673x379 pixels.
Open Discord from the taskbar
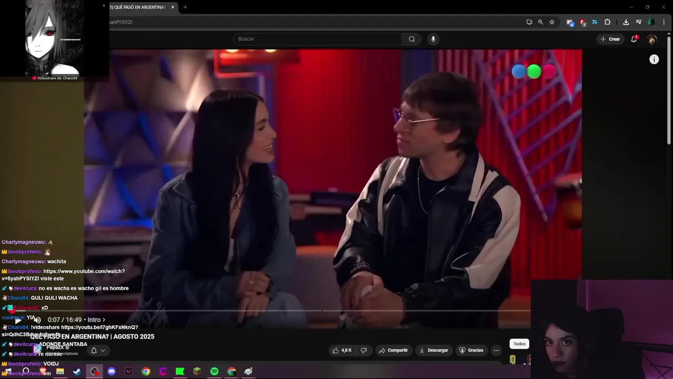tap(111, 371)
